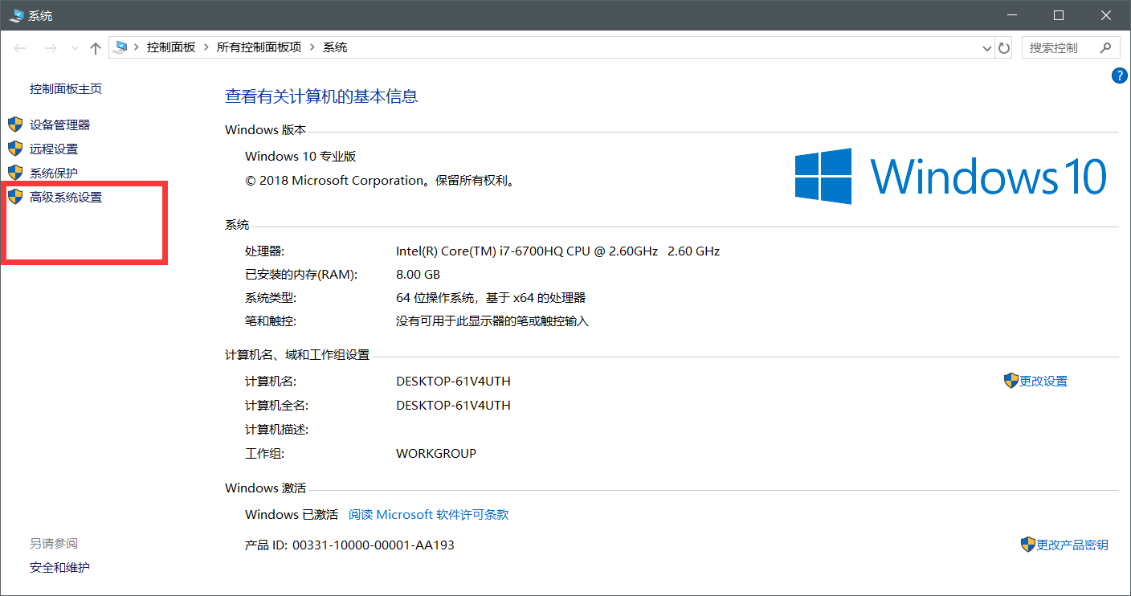Open 高级系统设置 link
1131x596 pixels.
66,197
